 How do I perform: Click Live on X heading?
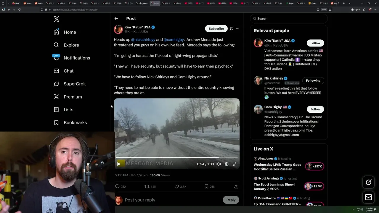coord(263,149)
